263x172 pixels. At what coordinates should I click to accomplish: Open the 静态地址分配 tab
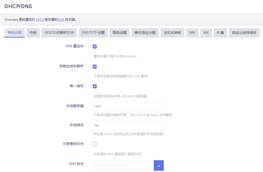pos(145,33)
